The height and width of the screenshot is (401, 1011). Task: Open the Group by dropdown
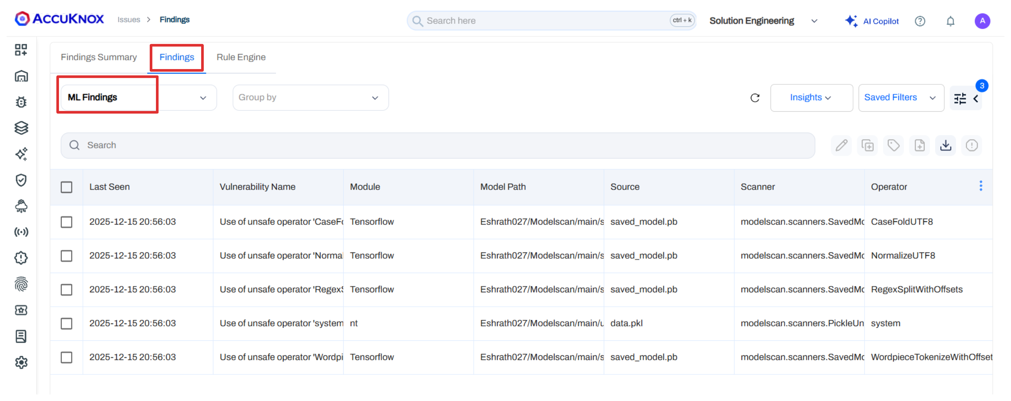310,98
